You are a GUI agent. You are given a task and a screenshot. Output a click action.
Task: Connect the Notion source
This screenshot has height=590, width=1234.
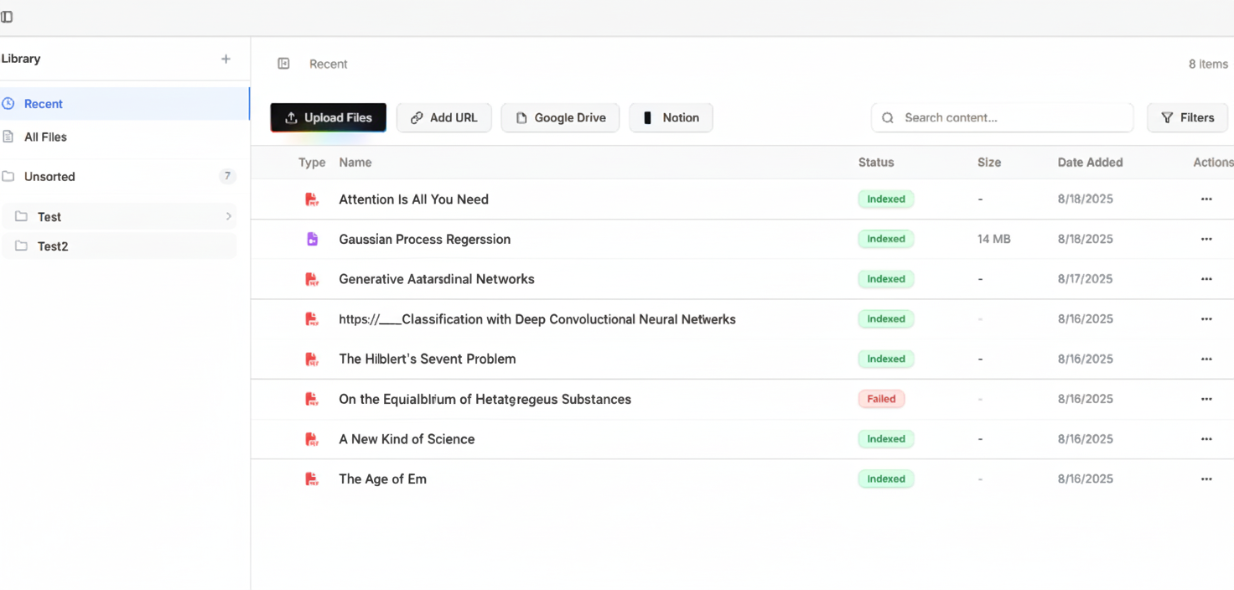click(671, 118)
